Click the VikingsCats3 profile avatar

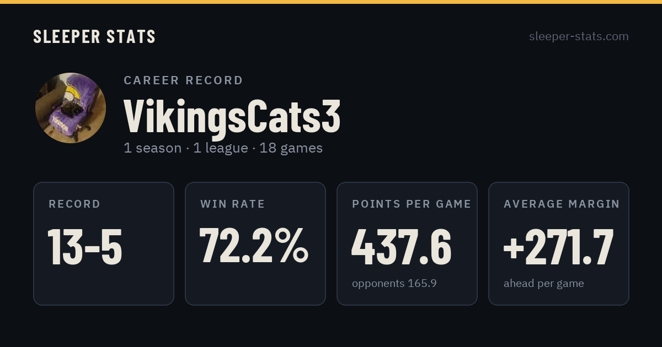tap(71, 108)
